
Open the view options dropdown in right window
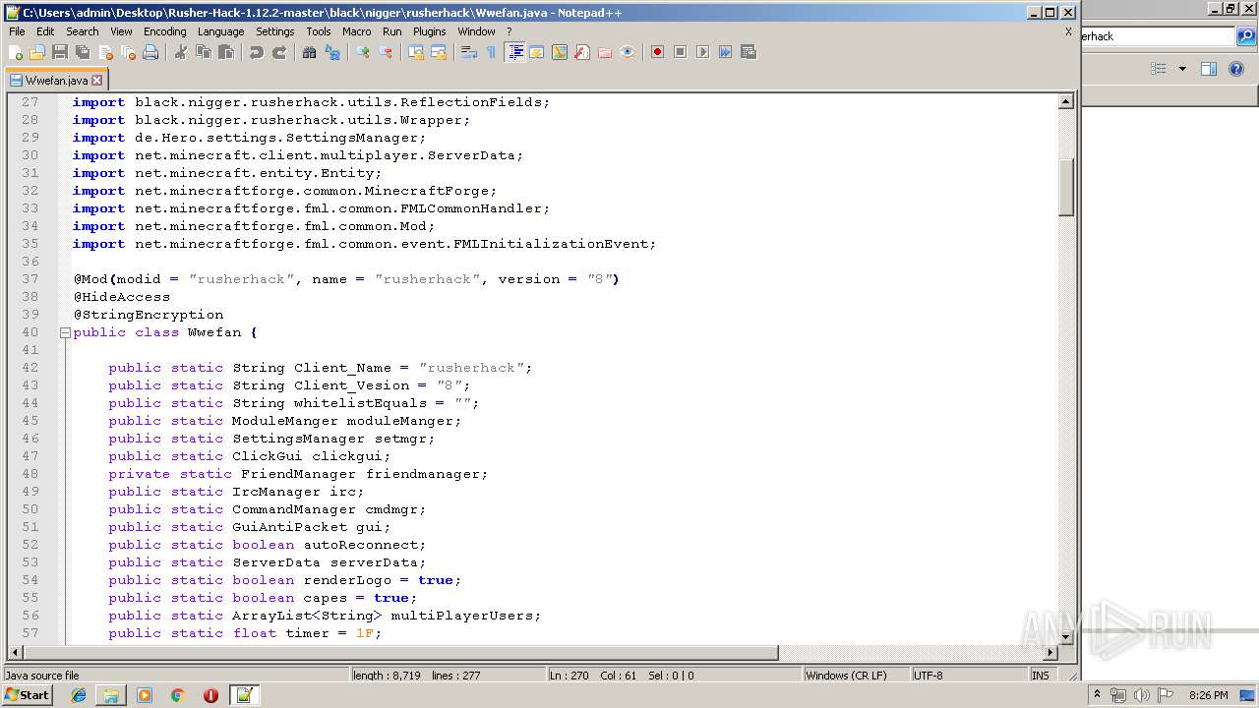(1182, 69)
